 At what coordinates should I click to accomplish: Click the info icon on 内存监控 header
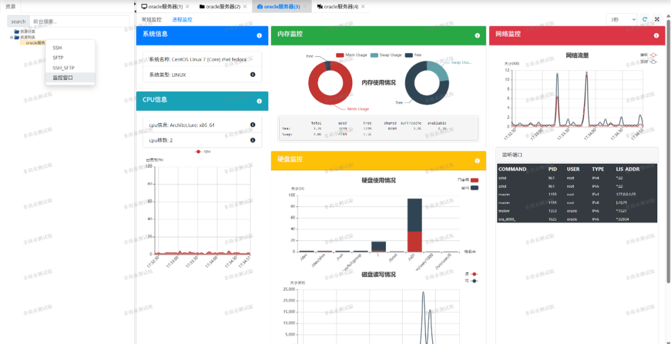(x=477, y=35)
